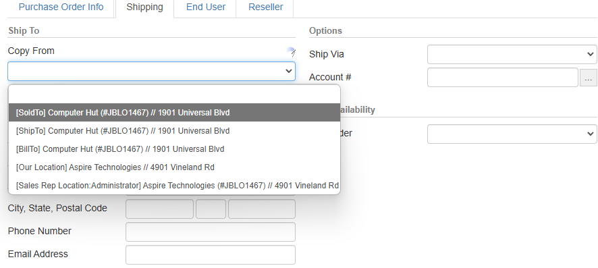Select the Shipping tab
Screen dimensions: 598x268
click(144, 7)
